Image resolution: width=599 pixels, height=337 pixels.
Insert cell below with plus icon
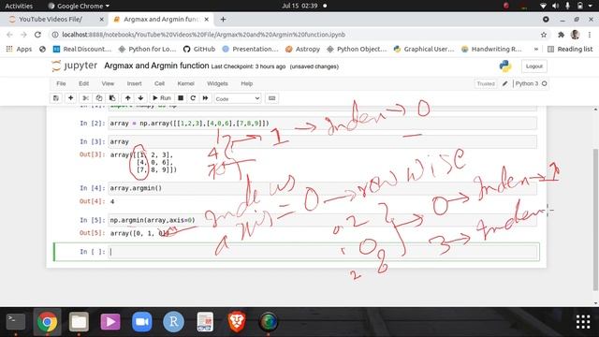point(71,98)
